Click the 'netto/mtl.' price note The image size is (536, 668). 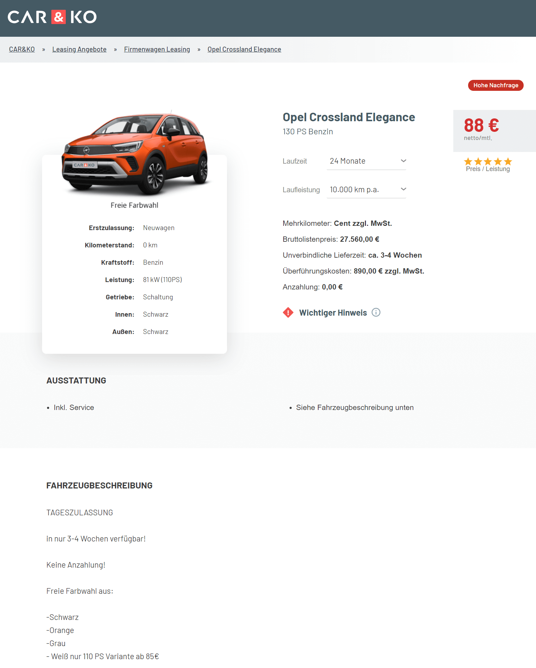click(478, 138)
